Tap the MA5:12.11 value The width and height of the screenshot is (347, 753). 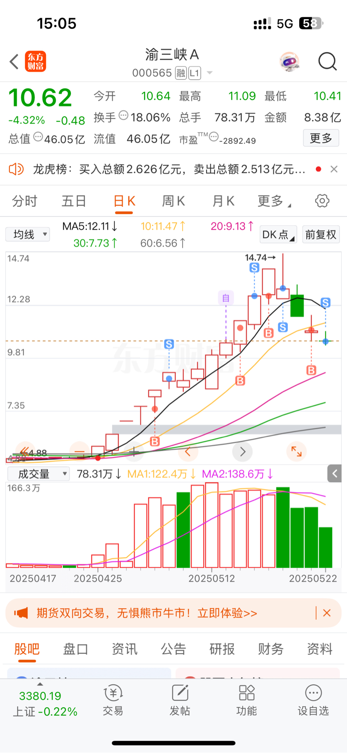[90, 226]
